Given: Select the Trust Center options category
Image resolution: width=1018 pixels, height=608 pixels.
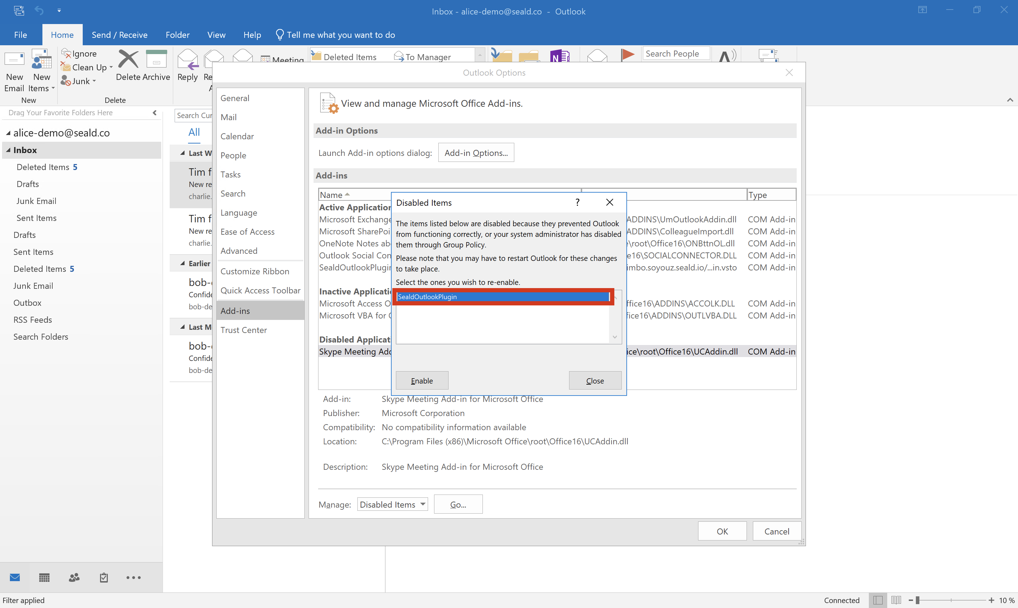Looking at the screenshot, I should [260, 330].
